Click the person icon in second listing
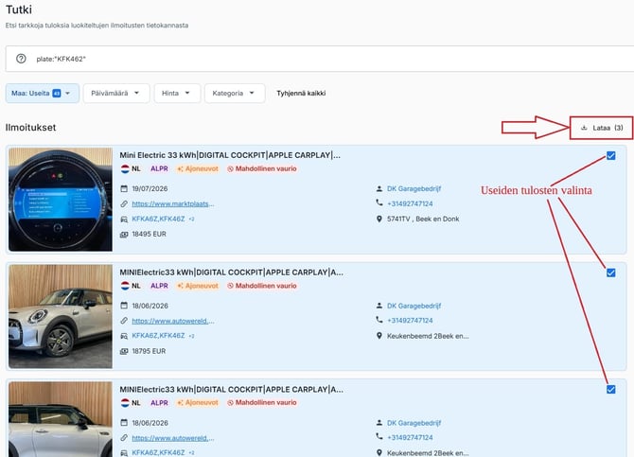Image resolution: width=634 pixels, height=457 pixels. pos(379,306)
